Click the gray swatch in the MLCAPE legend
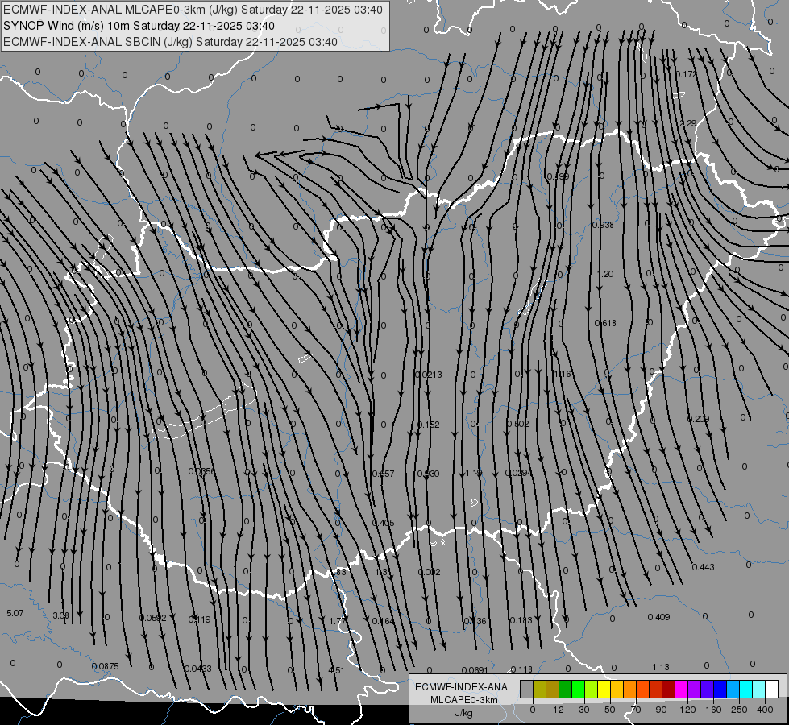 point(527,690)
